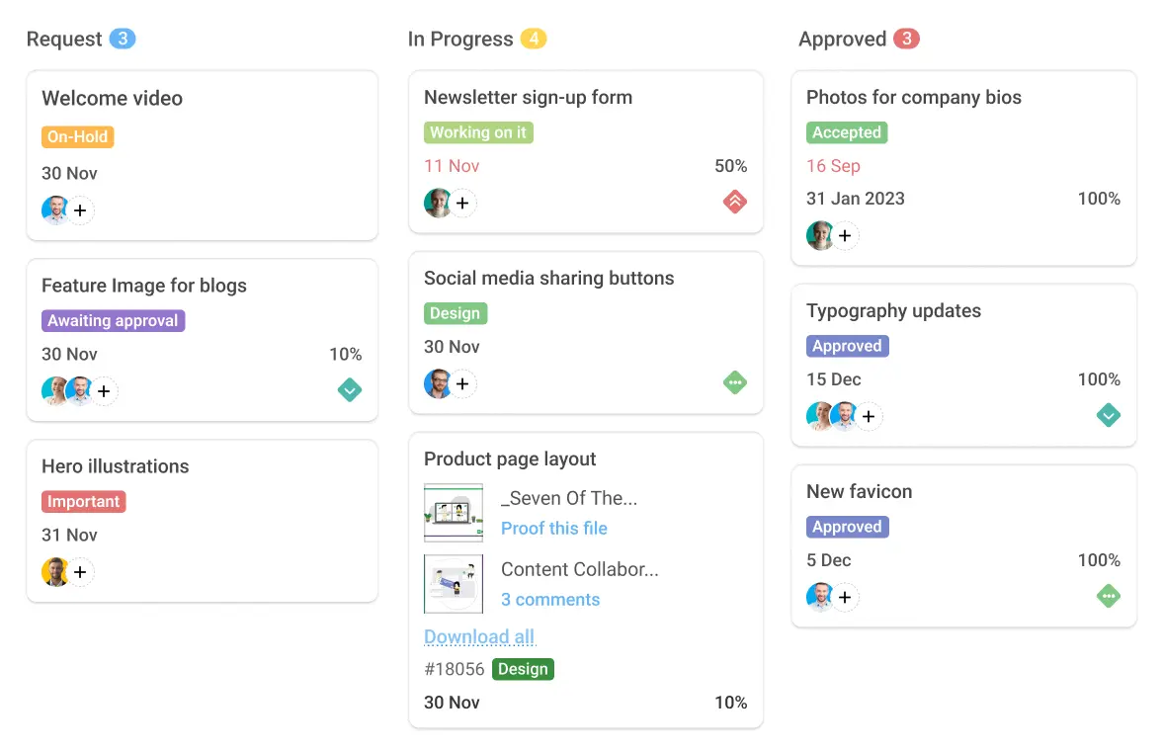This screenshot has width=1162, height=750.
Task: Open the Proof this file link
Action: pyautogui.click(x=554, y=529)
